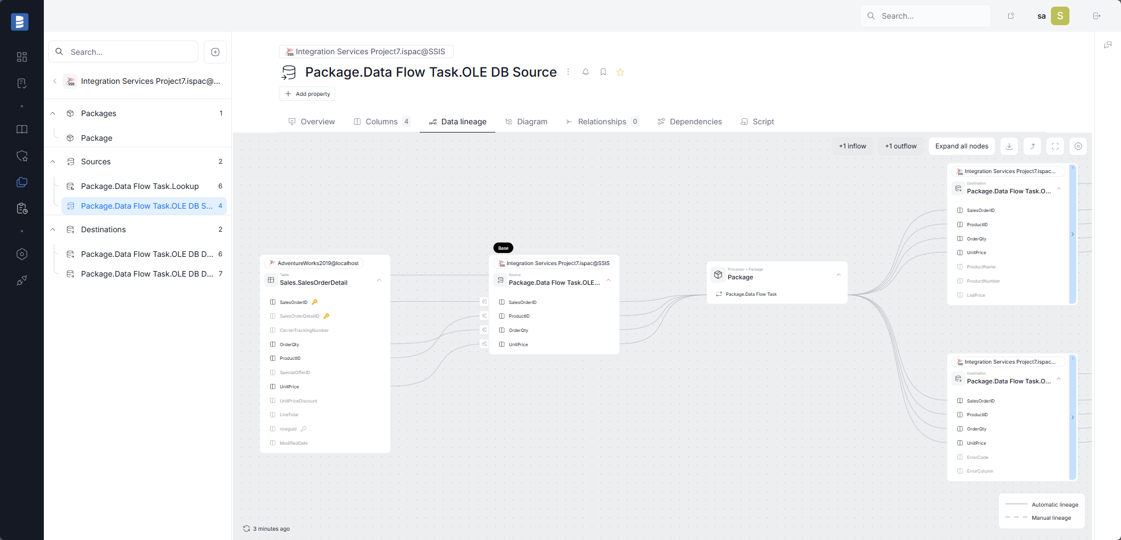Favorite the asset with the star icon
Image resolution: width=1121 pixels, height=540 pixels.
point(620,72)
